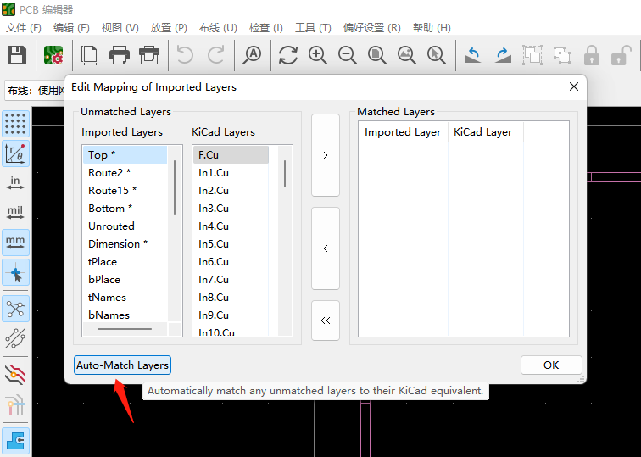
Task: Click the net highlight icon in the left toolbar
Action: click(x=15, y=404)
